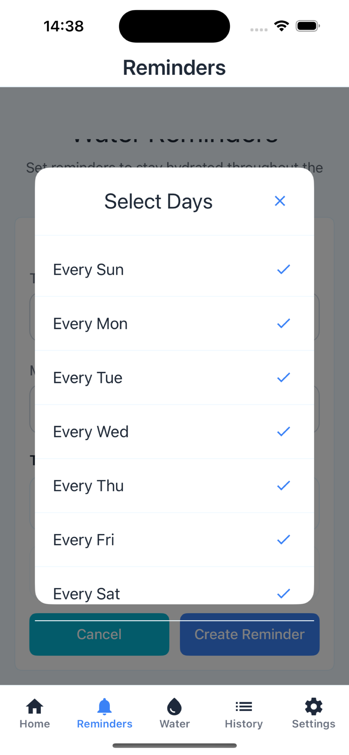Switch to the History tab label
Viewport: 349px width, 755px height.
244,724
